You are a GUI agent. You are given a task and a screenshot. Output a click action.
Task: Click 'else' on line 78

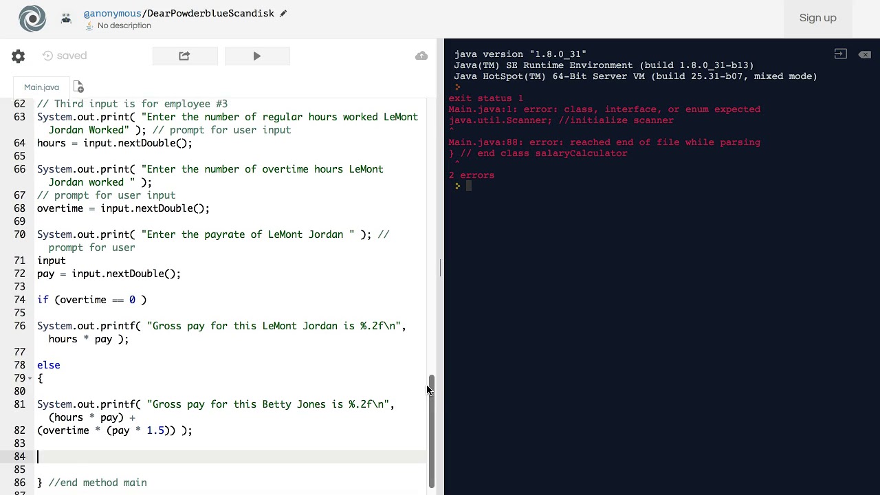coord(49,365)
